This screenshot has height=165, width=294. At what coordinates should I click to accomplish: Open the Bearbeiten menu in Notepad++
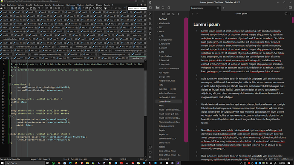coord(11,5)
